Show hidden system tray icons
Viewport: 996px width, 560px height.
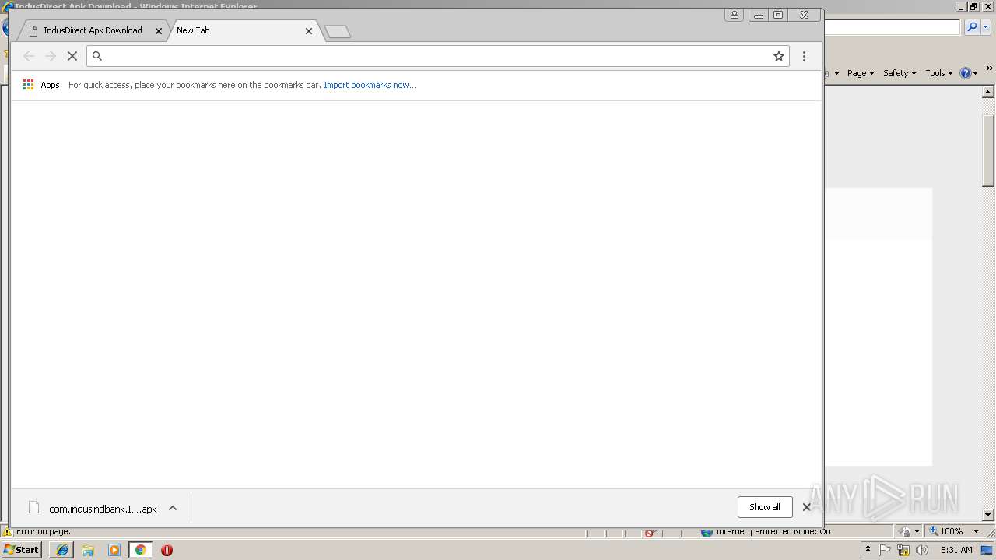pyautogui.click(x=868, y=550)
